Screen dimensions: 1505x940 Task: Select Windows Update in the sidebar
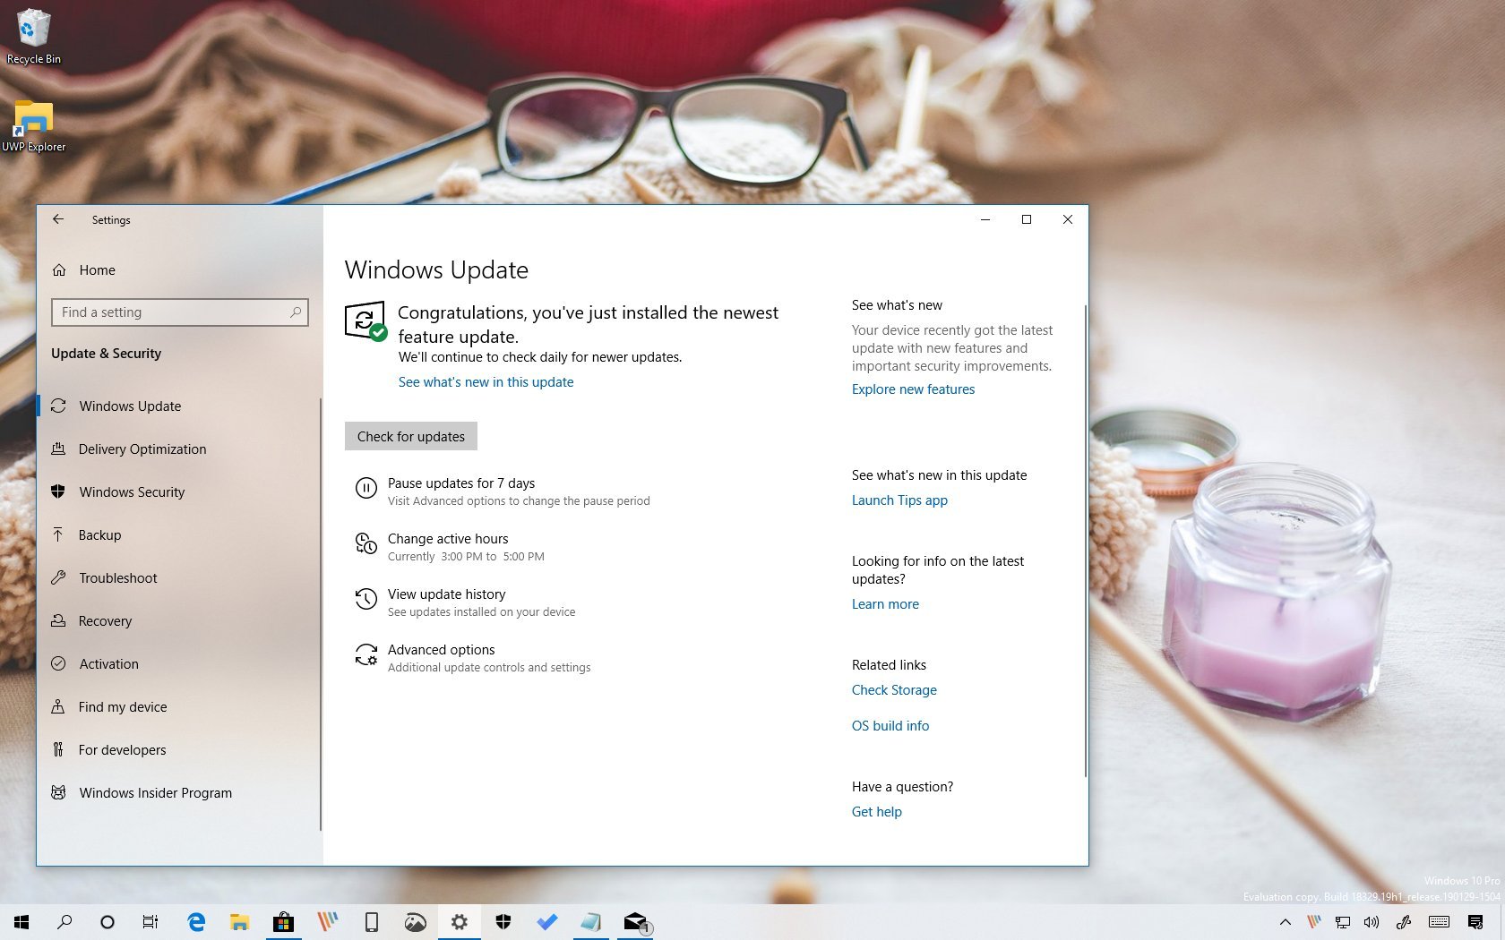(130, 406)
